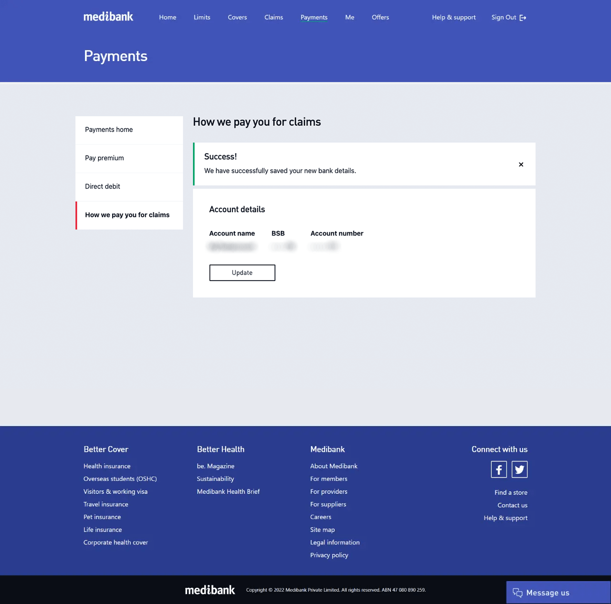Click the Account number column label
Screen dimensions: 611x604
[x=337, y=233]
